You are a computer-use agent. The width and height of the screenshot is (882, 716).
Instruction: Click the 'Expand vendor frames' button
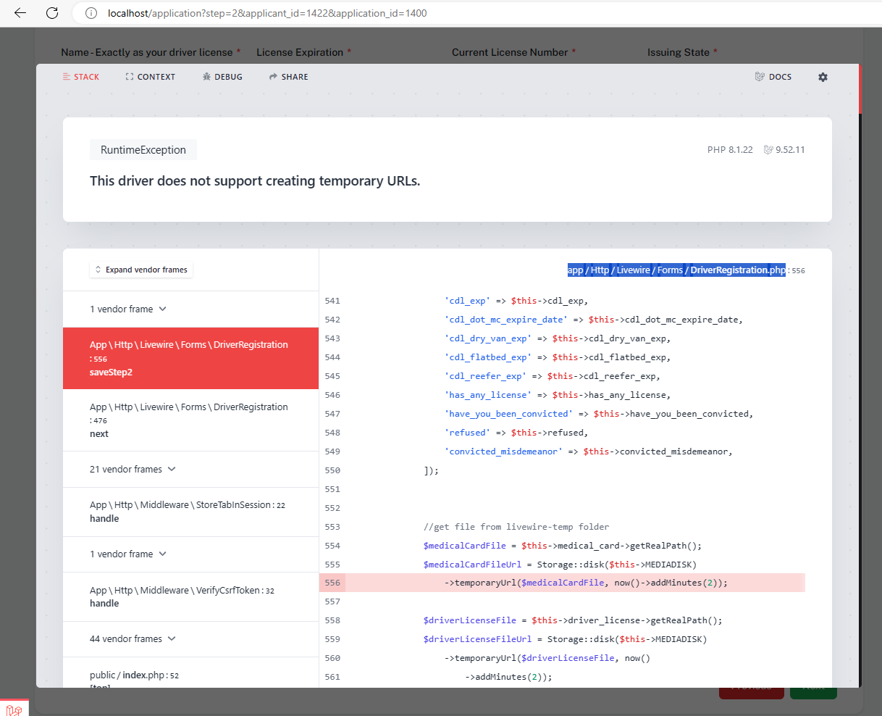(x=141, y=270)
